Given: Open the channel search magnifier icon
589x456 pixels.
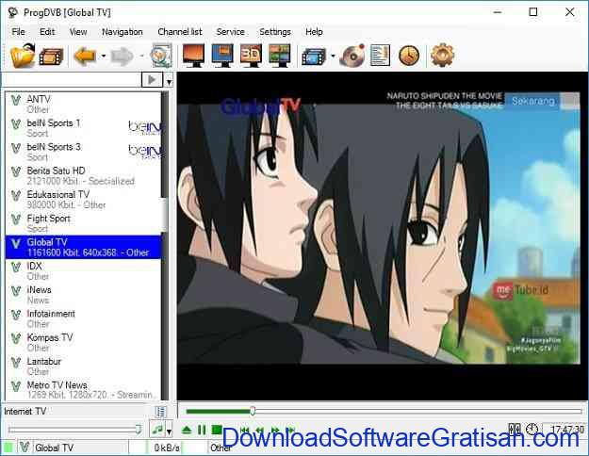Looking at the screenshot, I should coord(161,56).
